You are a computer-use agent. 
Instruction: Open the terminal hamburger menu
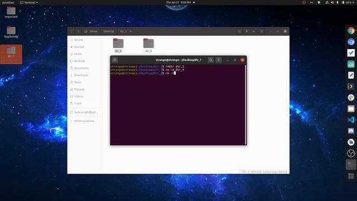point(219,60)
